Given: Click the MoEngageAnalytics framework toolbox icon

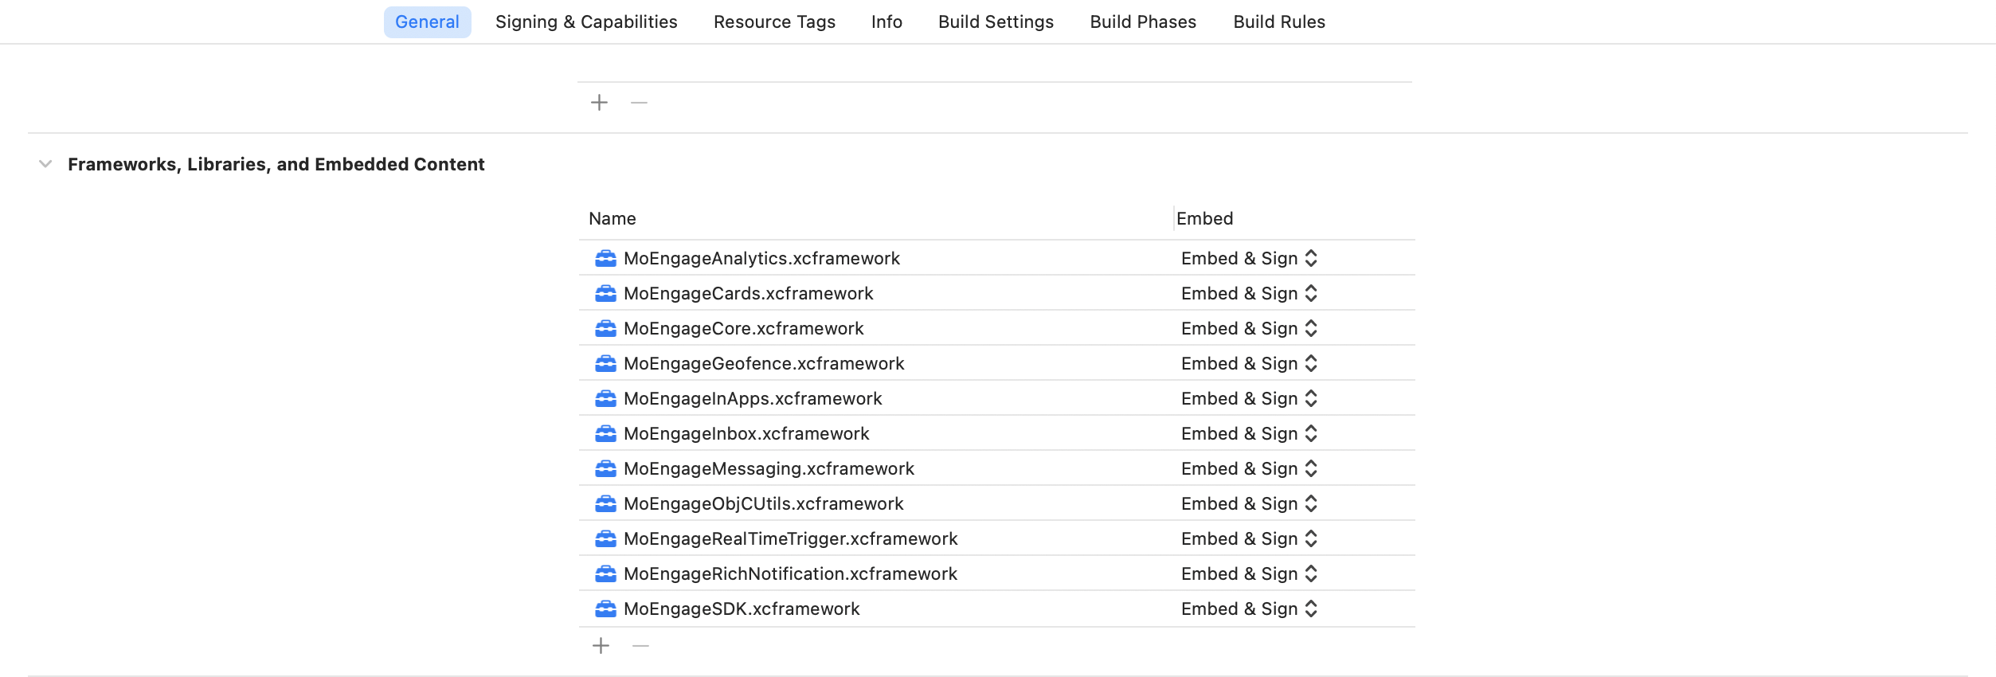Looking at the screenshot, I should pyautogui.click(x=605, y=258).
